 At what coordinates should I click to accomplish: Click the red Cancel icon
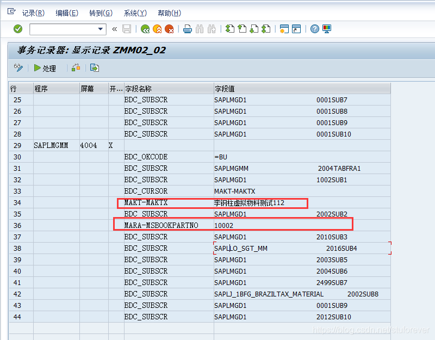169,29
